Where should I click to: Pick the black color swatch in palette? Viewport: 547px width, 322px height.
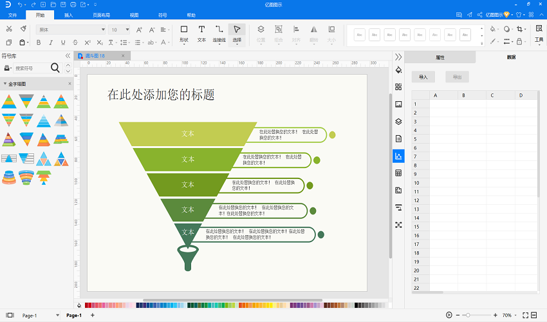(x=357, y=305)
